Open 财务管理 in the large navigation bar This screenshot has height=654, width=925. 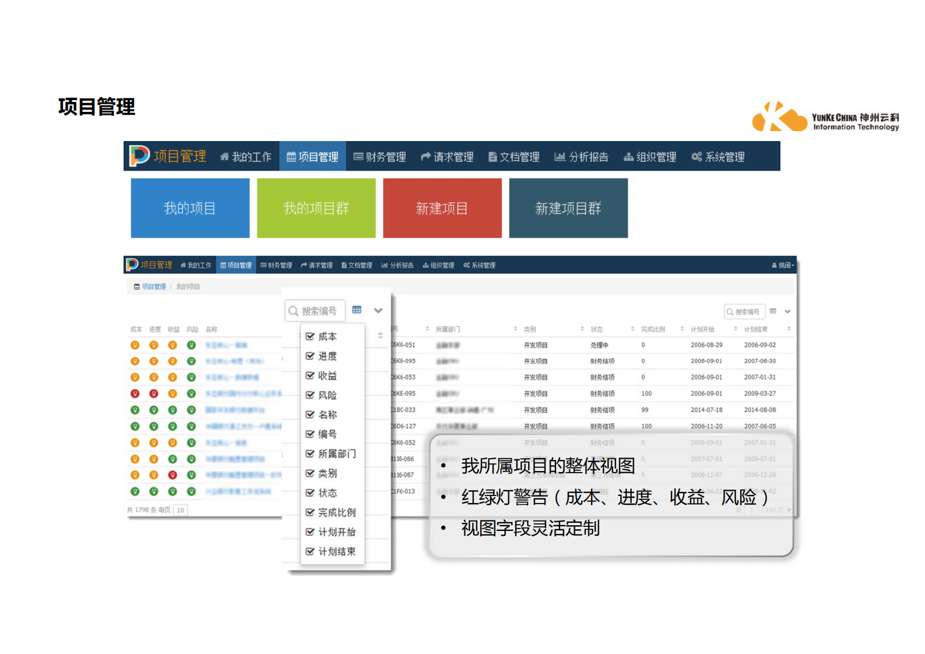point(379,156)
